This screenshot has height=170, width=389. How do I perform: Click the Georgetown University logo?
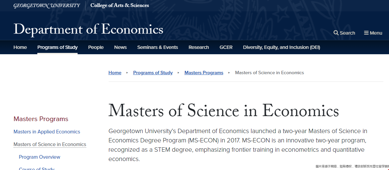[x=47, y=5]
